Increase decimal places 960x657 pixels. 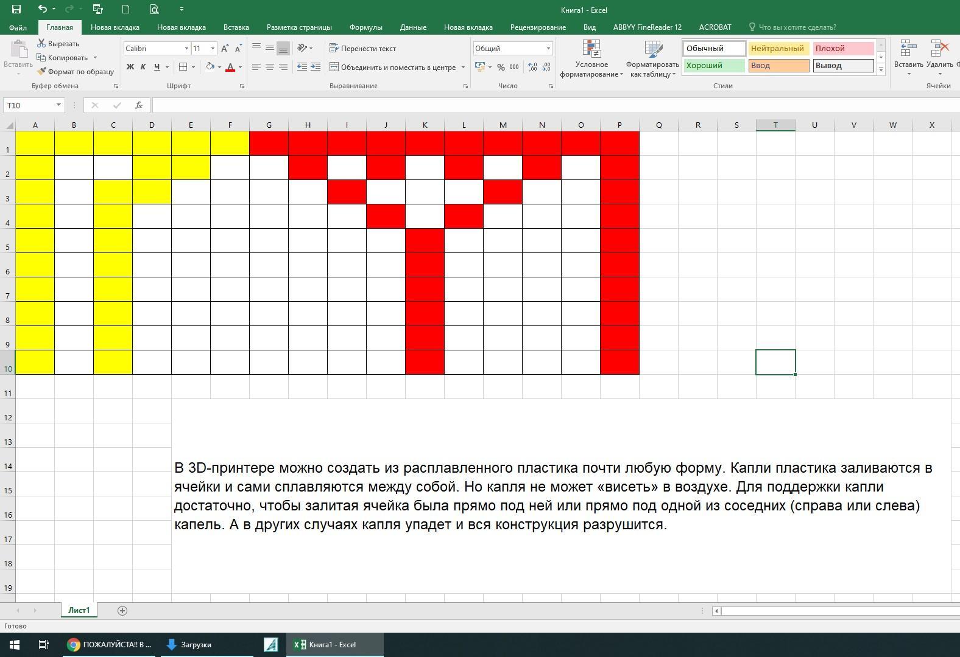pos(532,67)
